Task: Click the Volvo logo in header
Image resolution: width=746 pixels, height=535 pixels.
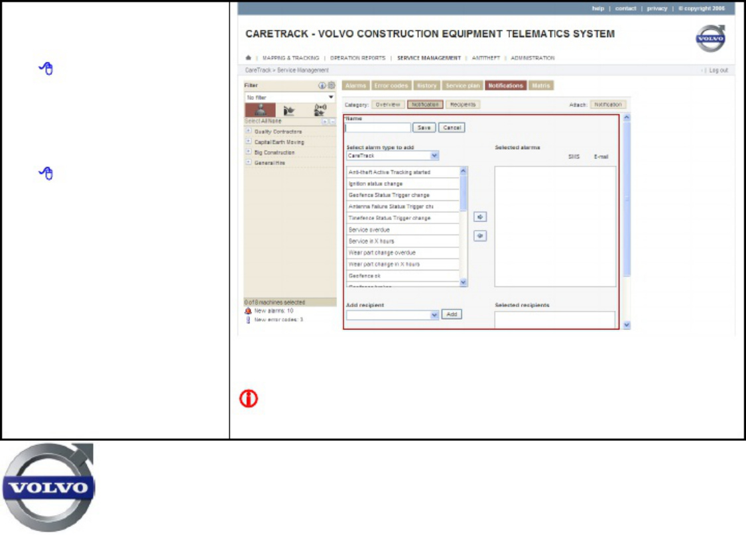Action: pos(710,38)
